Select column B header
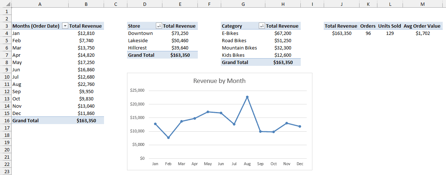The width and height of the screenshot is (446, 175). (x=86, y=4)
